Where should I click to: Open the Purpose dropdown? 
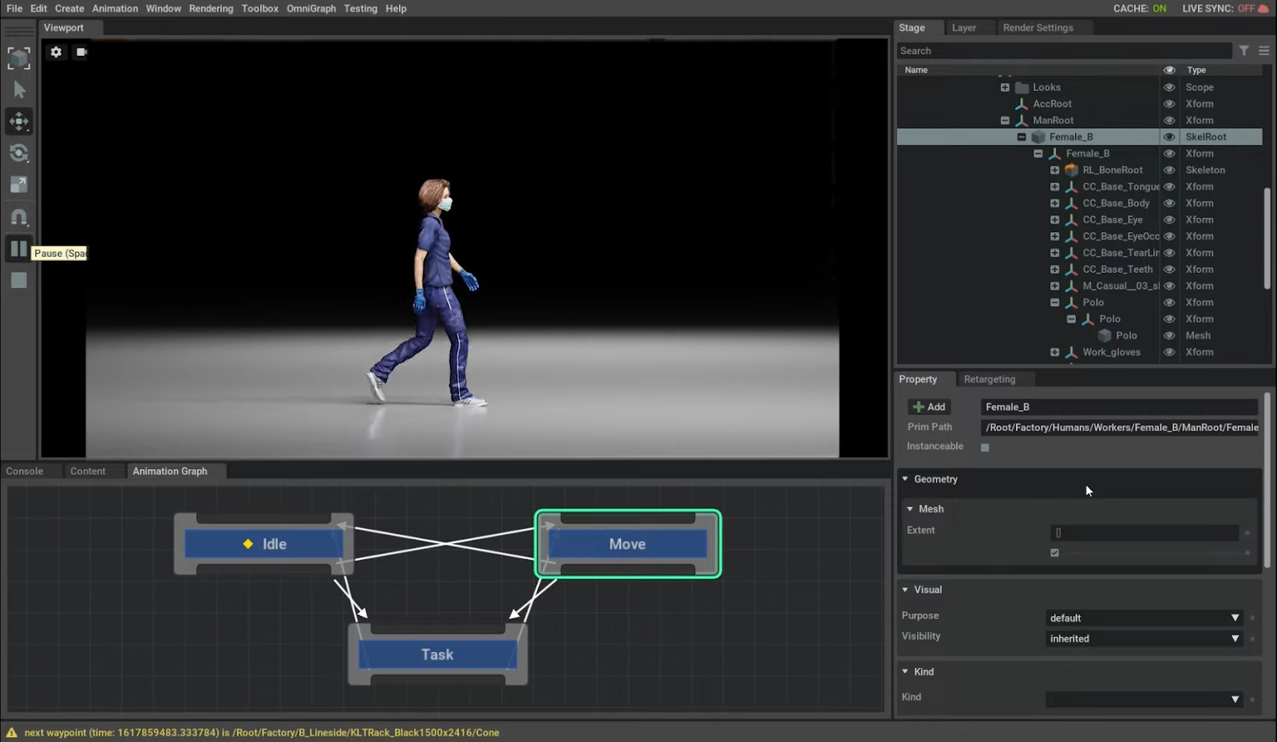(x=1144, y=618)
